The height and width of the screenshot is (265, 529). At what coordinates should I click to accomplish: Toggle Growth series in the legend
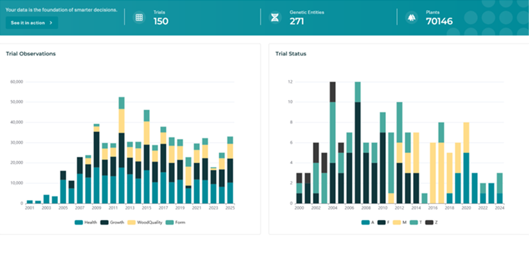(112, 222)
